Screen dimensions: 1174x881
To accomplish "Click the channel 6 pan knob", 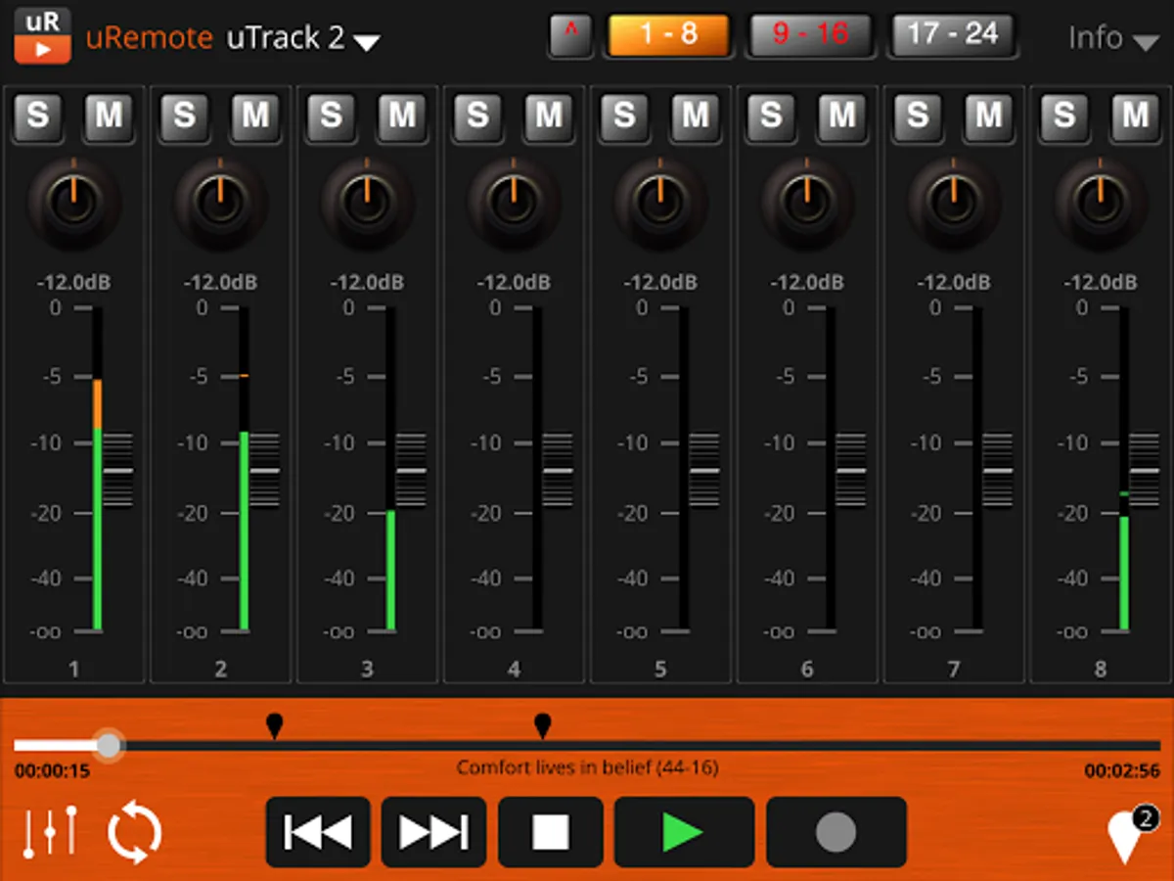I will 807,202.
